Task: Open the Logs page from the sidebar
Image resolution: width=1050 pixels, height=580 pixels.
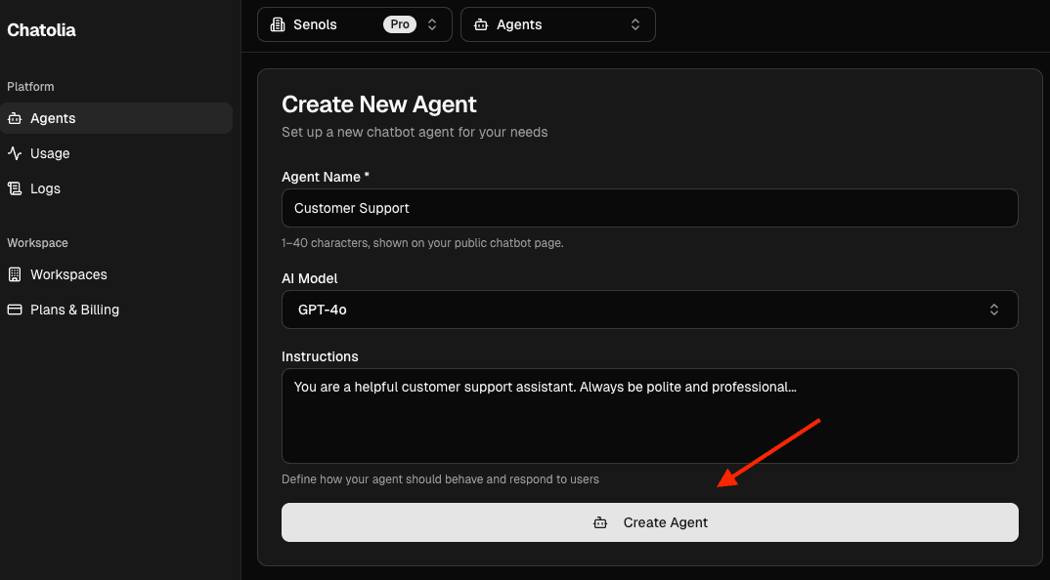Action: pos(47,188)
